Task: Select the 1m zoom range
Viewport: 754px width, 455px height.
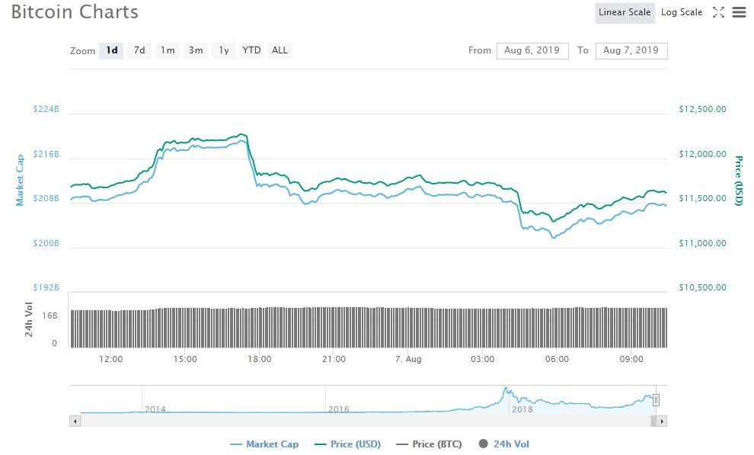Action: pyautogui.click(x=168, y=50)
